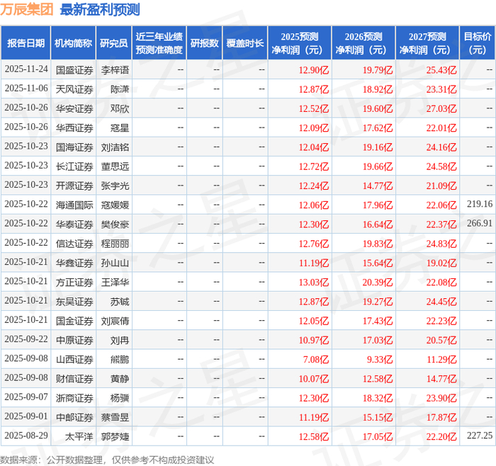Click the 中原证券 institution cell

pyautogui.click(x=74, y=340)
